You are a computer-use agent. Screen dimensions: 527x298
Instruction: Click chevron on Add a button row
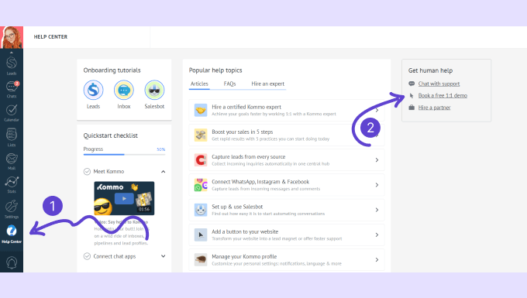(377, 235)
